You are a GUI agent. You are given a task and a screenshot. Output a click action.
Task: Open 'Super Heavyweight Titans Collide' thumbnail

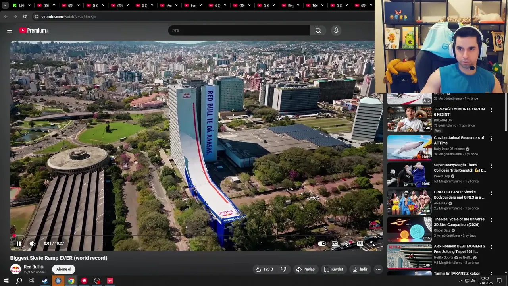[x=410, y=175]
